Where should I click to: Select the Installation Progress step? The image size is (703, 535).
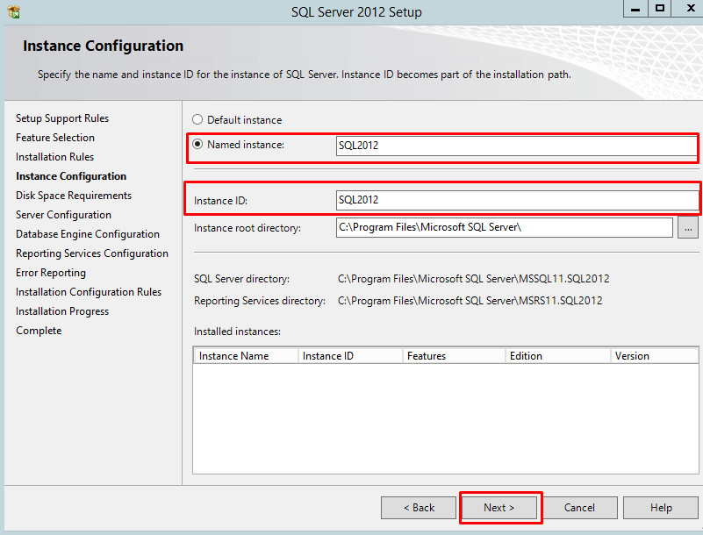tap(61, 311)
